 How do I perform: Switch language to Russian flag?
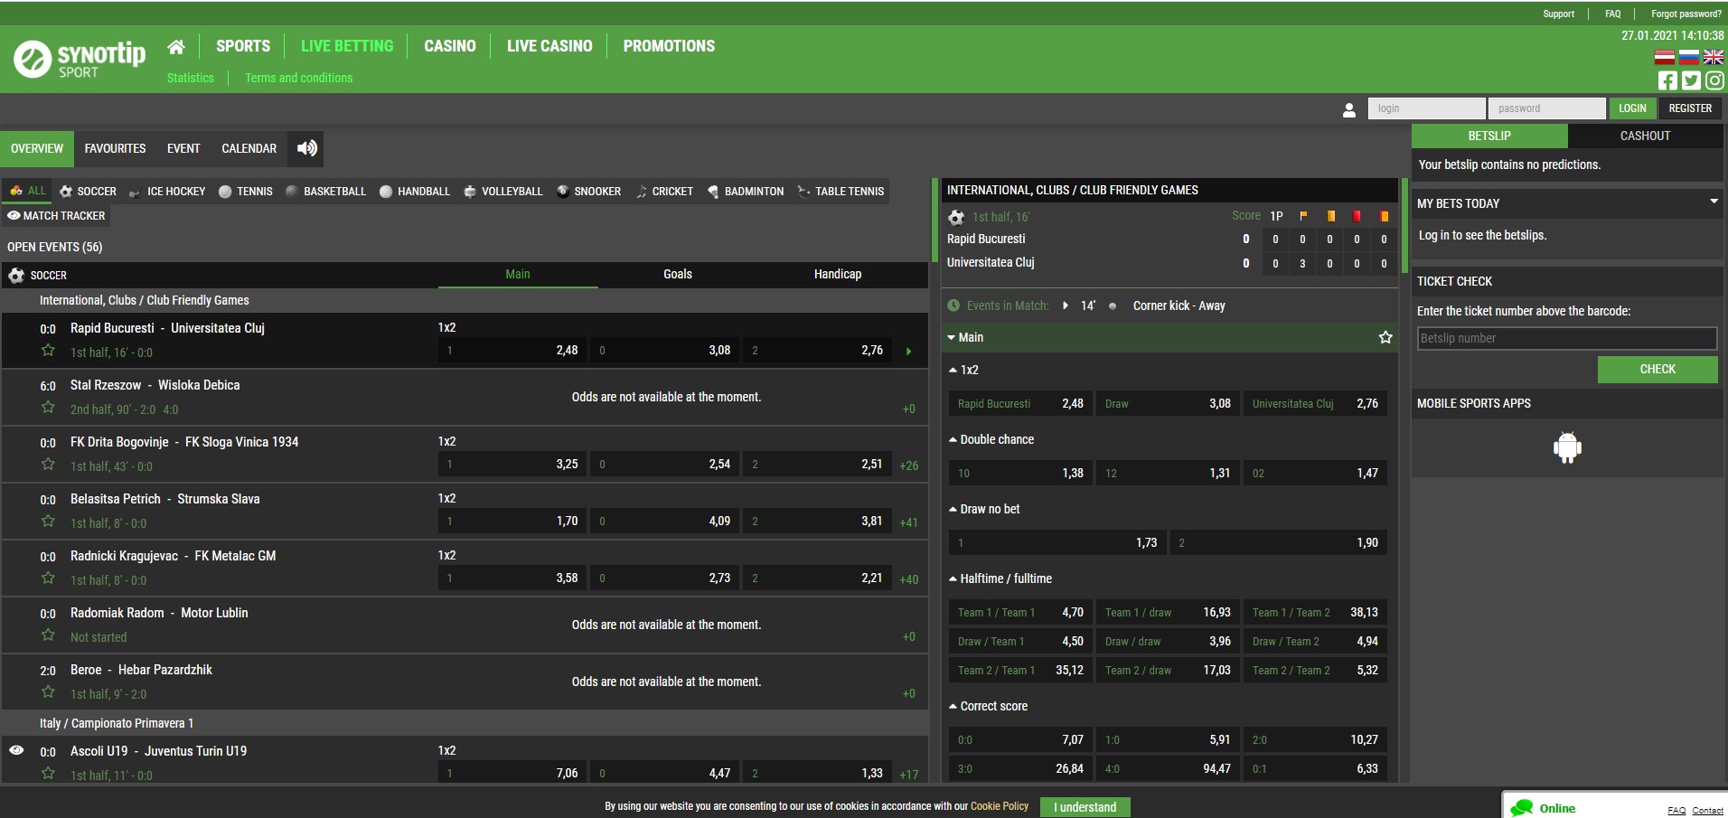(x=1689, y=57)
